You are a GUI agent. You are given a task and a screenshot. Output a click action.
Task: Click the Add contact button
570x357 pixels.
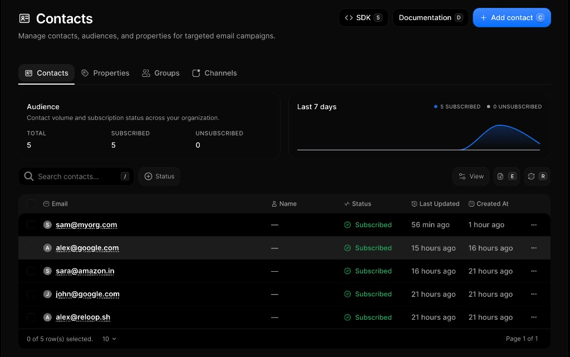[512, 17]
